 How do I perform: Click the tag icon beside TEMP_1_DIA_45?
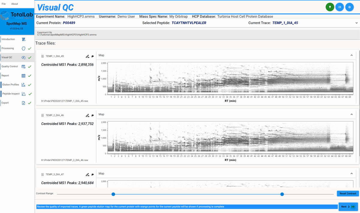coord(92,56)
